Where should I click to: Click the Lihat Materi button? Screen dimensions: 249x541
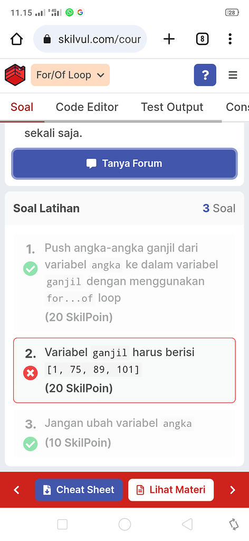171,490
